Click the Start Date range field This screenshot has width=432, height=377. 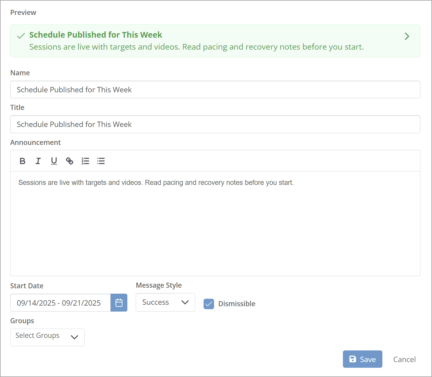(x=60, y=303)
